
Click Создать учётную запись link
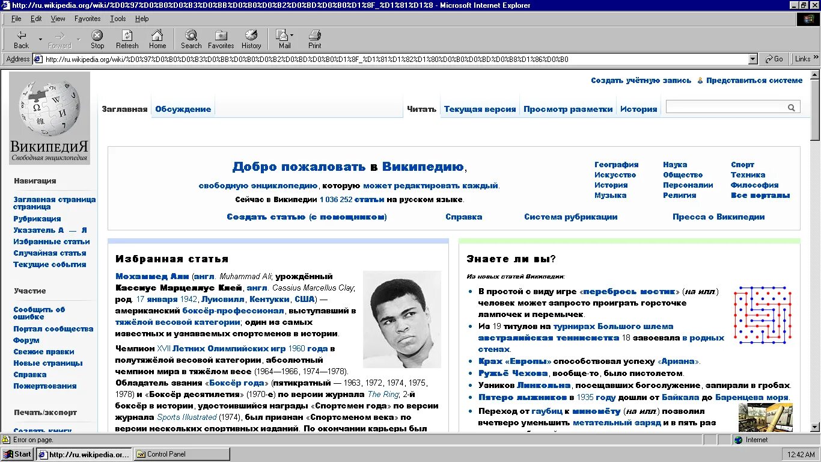click(x=641, y=80)
